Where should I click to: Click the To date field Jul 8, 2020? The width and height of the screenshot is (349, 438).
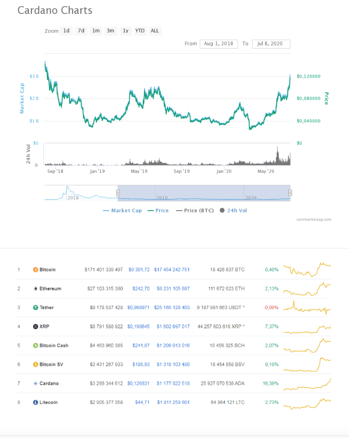click(271, 44)
